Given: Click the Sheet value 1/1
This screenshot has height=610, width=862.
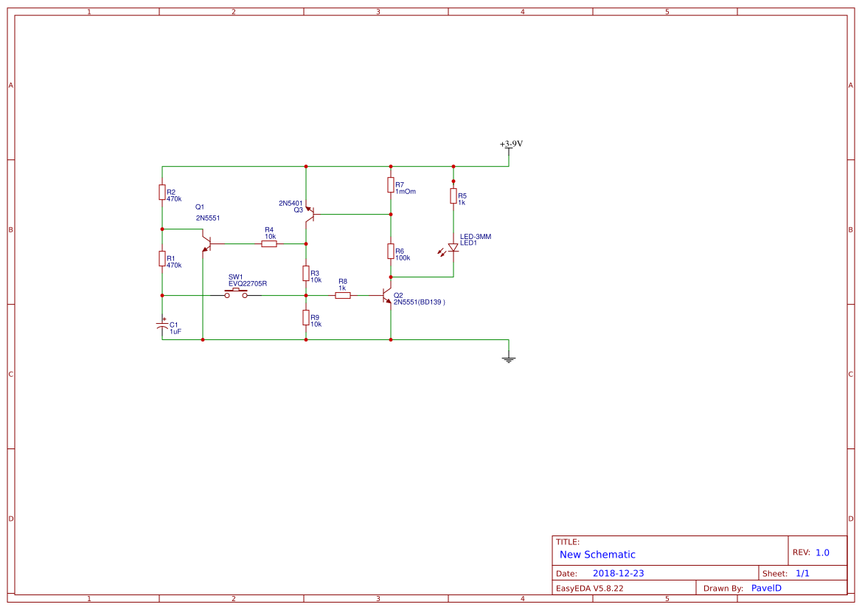Looking at the screenshot, I should point(802,573).
